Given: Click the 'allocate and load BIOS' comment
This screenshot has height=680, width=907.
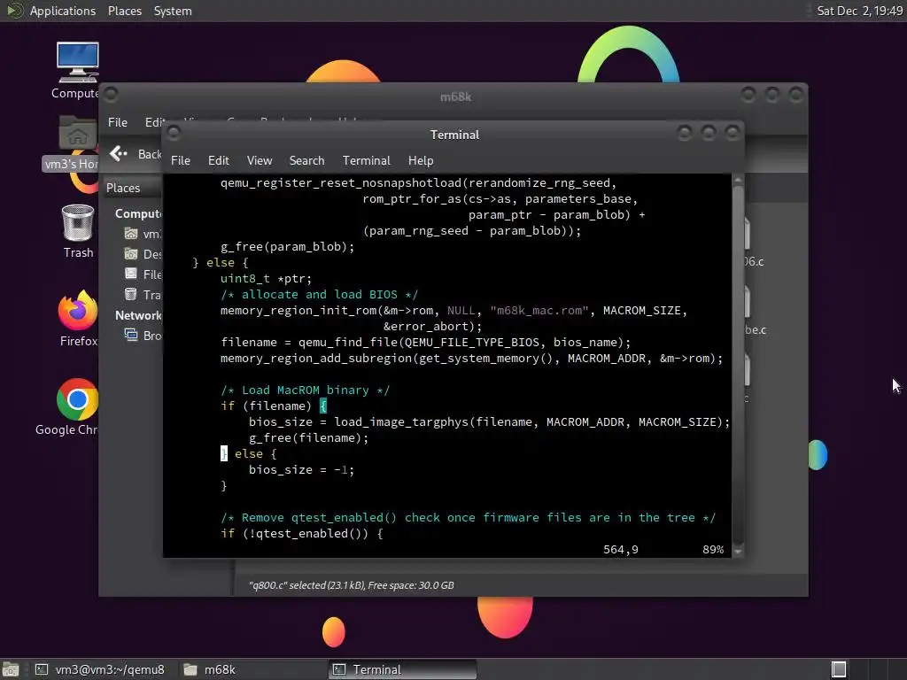Looking at the screenshot, I should (x=319, y=294).
